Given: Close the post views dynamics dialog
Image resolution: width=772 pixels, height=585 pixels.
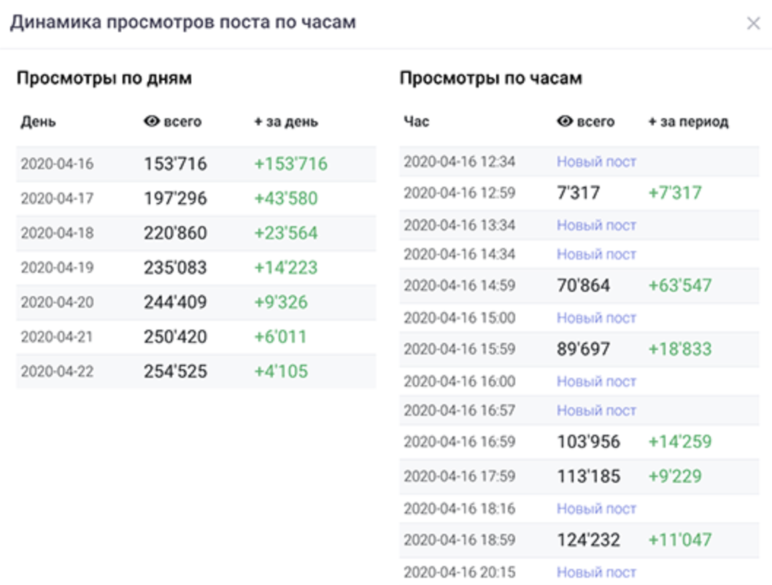Looking at the screenshot, I should (753, 23).
